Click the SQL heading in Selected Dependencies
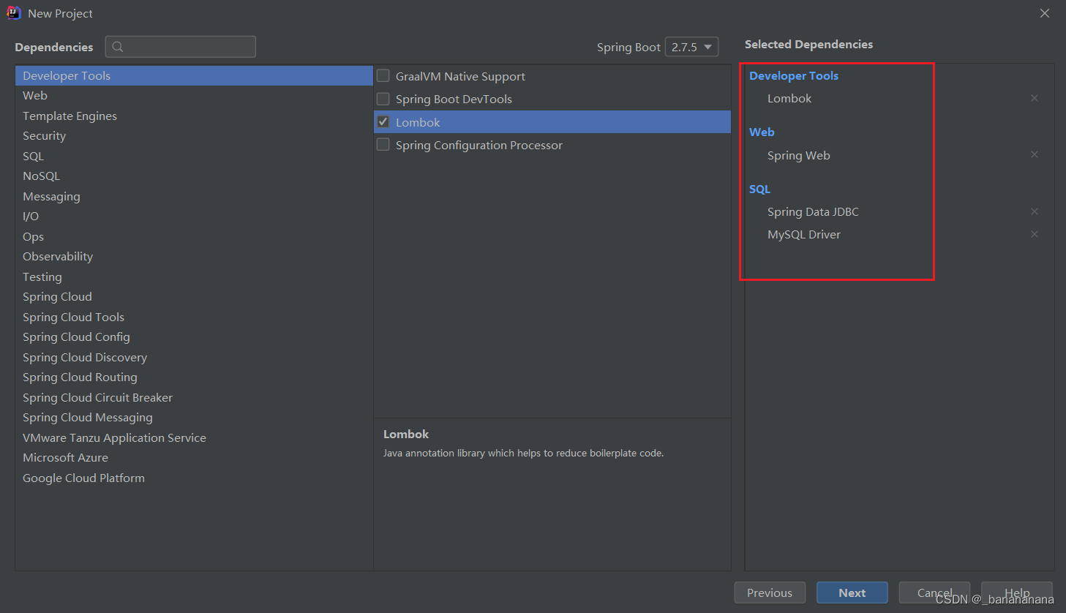 pyautogui.click(x=759, y=189)
